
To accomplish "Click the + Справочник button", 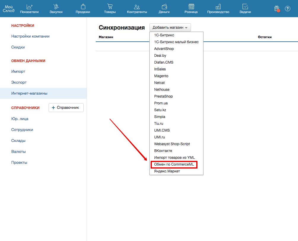I will [x=66, y=108].
